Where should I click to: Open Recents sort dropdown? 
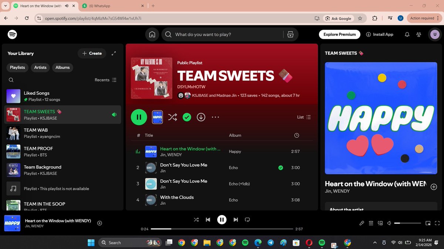coord(105,80)
